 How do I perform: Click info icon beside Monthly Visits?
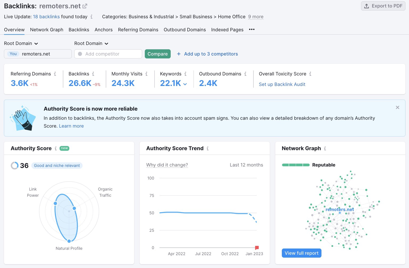tap(146, 74)
